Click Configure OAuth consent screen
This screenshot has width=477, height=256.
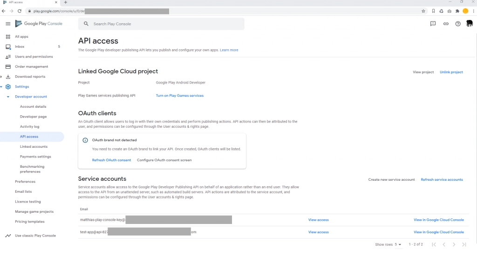tap(164, 160)
